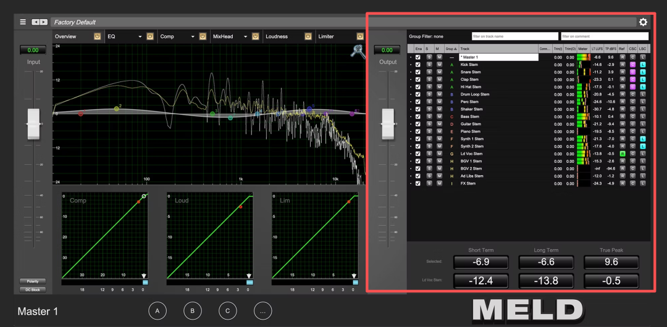Select snapshot B button
This screenshot has width=667, height=327.
point(193,311)
